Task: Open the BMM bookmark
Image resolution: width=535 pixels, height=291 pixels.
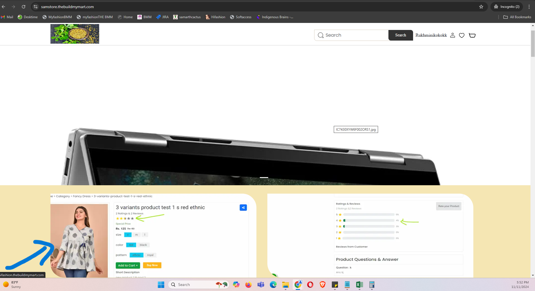Action: (x=144, y=17)
